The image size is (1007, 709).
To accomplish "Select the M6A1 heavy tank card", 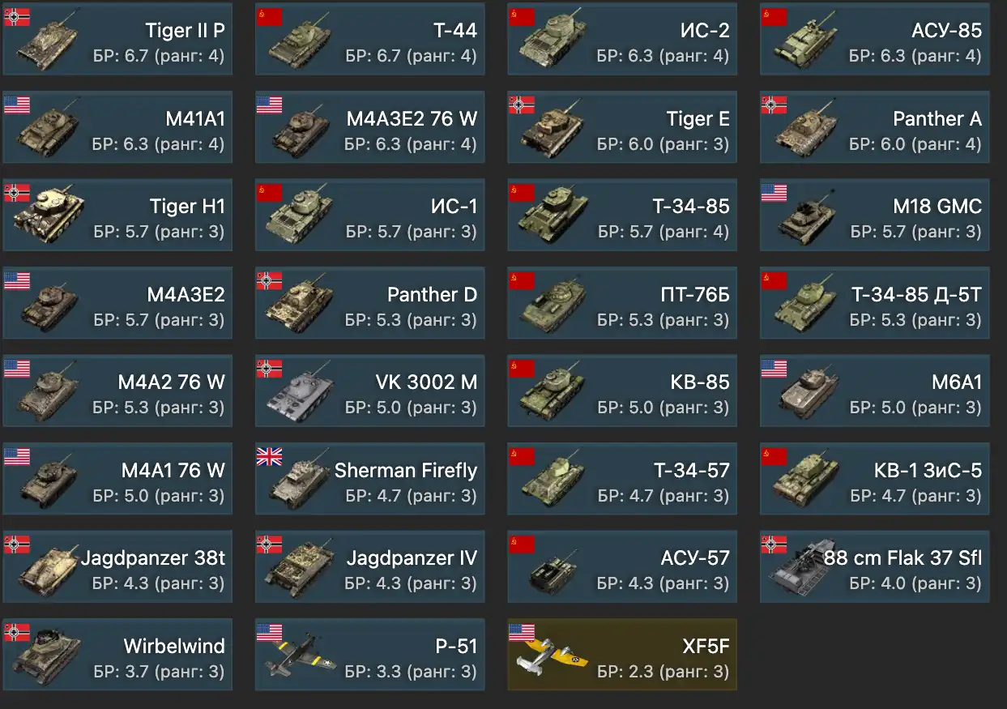I will 874,391.
